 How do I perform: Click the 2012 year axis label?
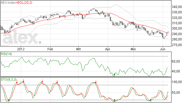21,49
